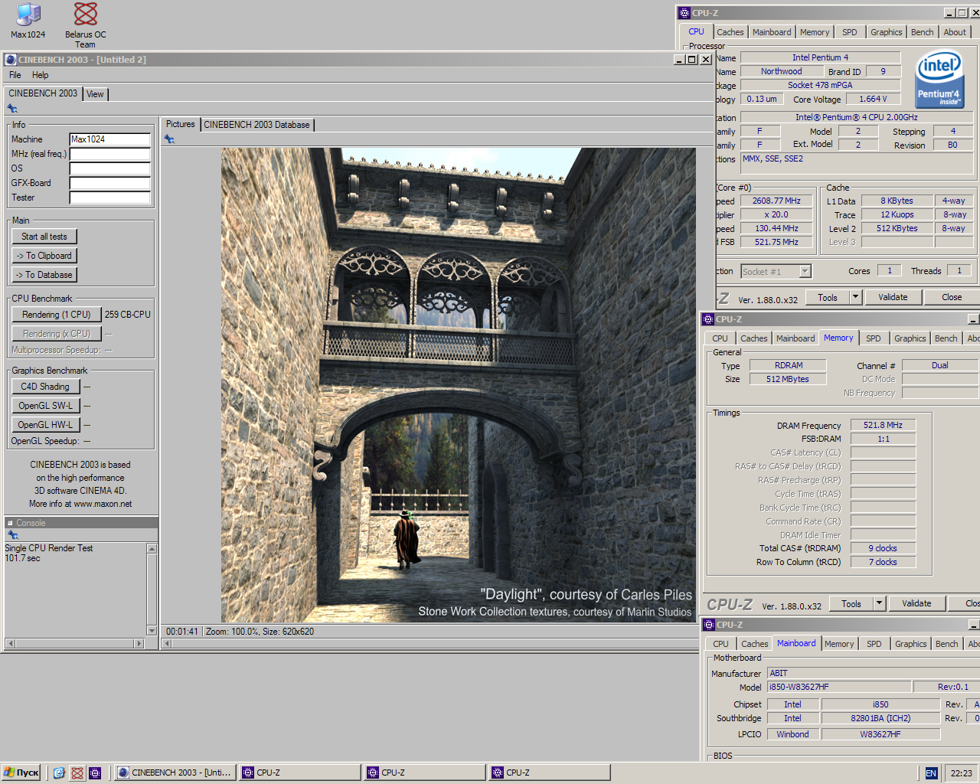980x784 pixels.
Task: Switch to the third CPU-Z taskbar item
Action: [550, 773]
